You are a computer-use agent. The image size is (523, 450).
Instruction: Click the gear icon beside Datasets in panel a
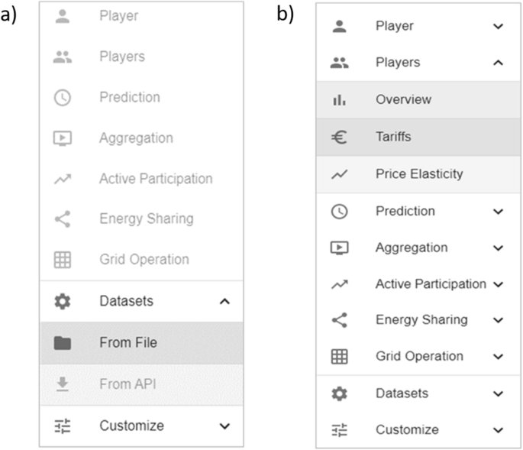pyautogui.click(x=63, y=302)
